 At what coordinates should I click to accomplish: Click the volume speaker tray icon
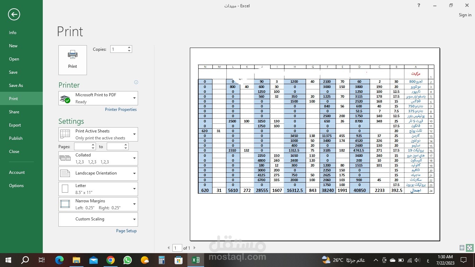417,260
